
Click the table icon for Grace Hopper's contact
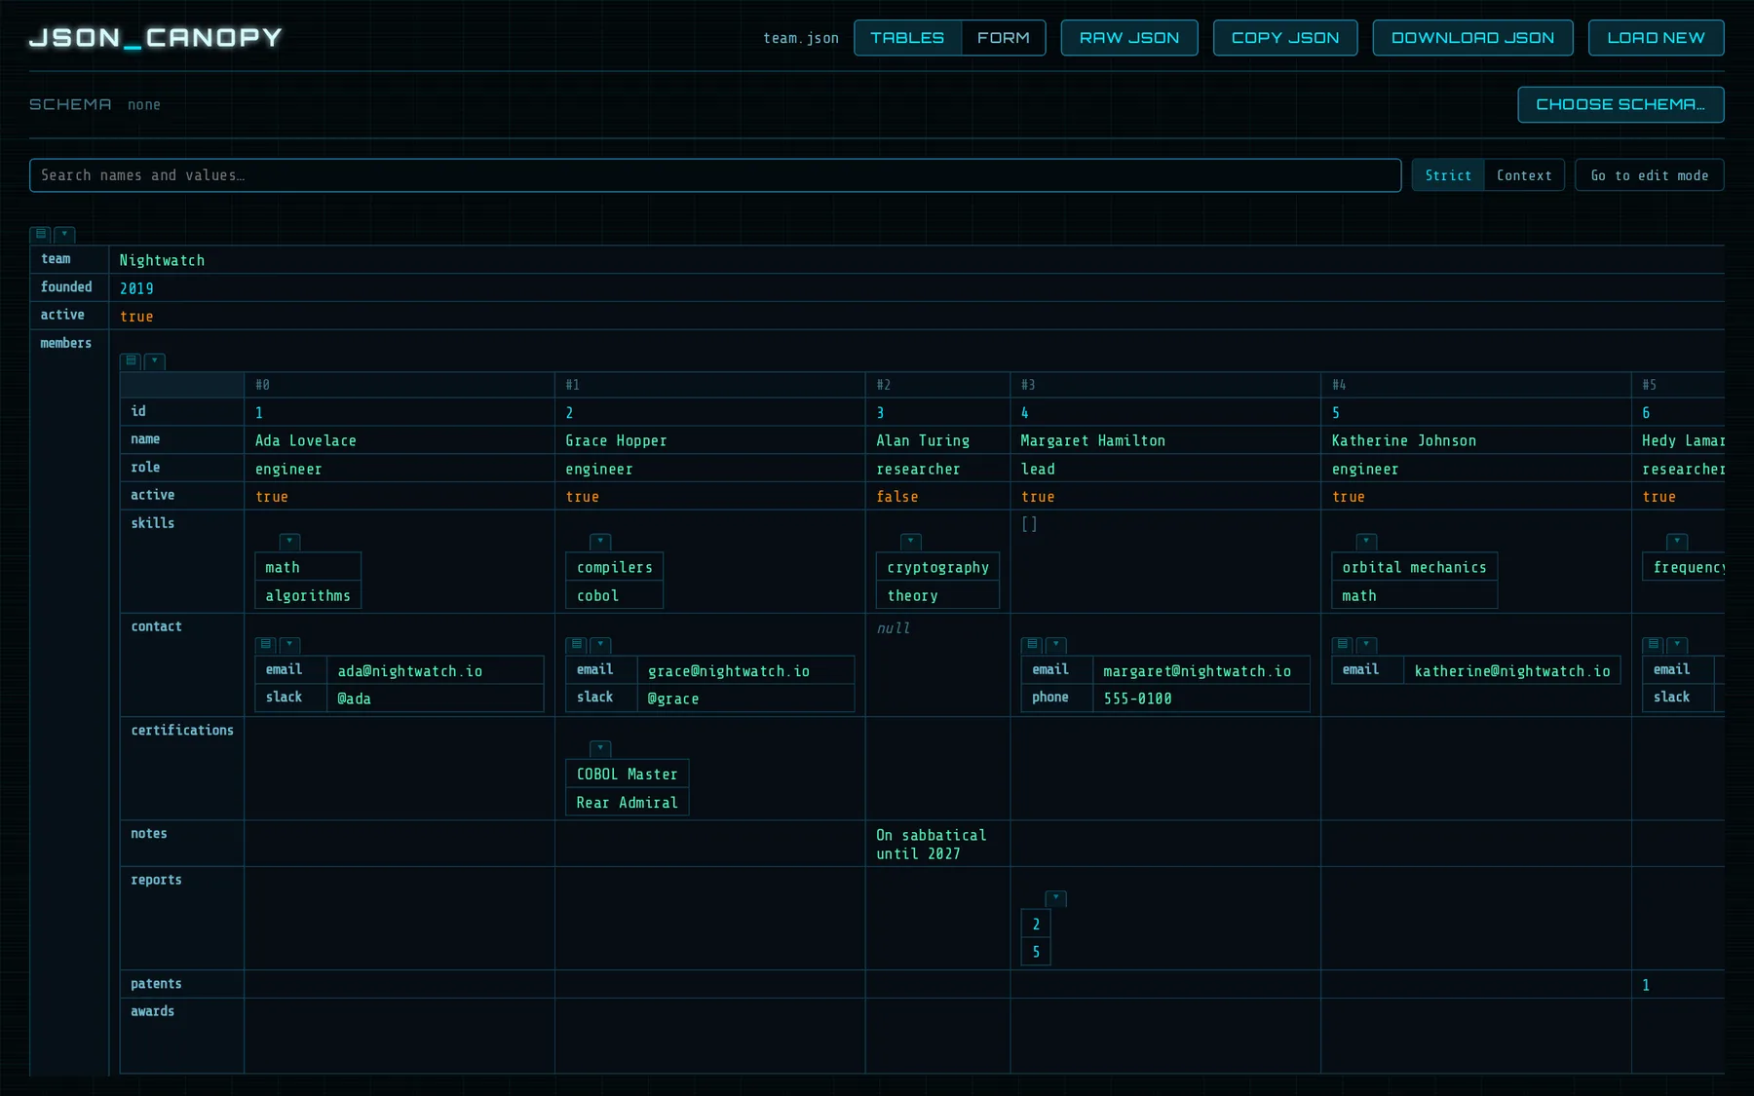pyautogui.click(x=577, y=645)
